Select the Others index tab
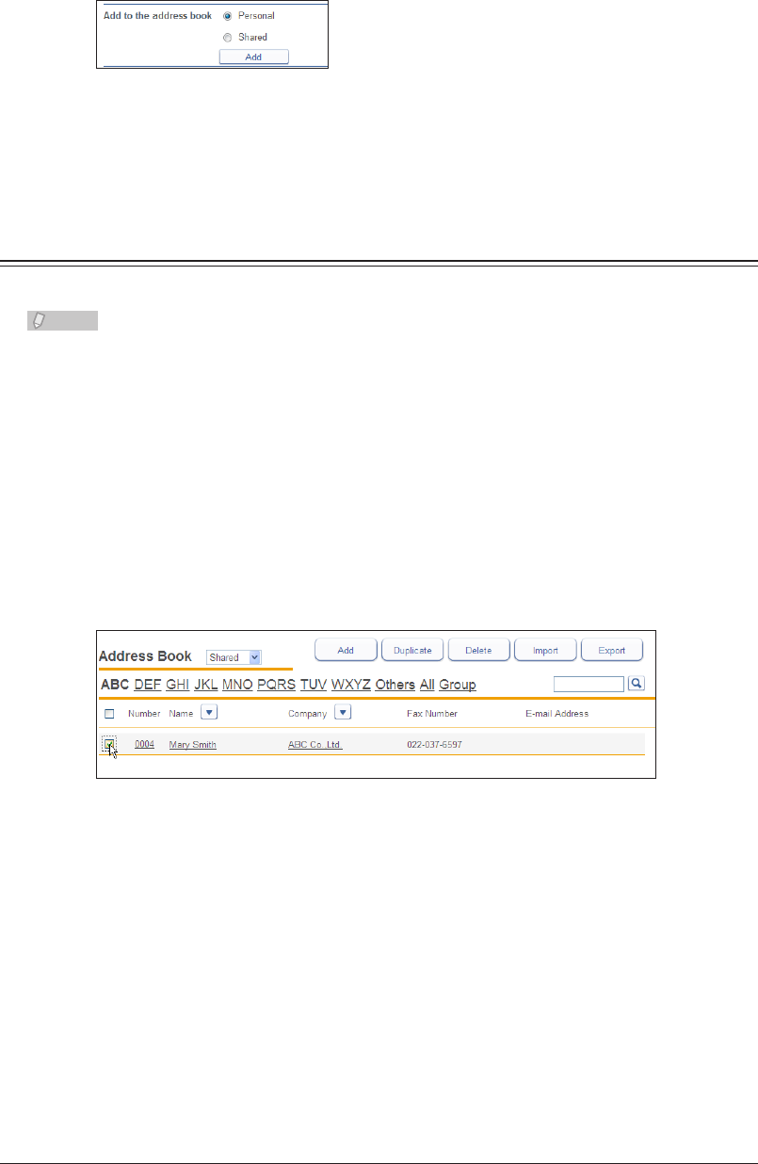758x1164 pixels. [x=395, y=685]
